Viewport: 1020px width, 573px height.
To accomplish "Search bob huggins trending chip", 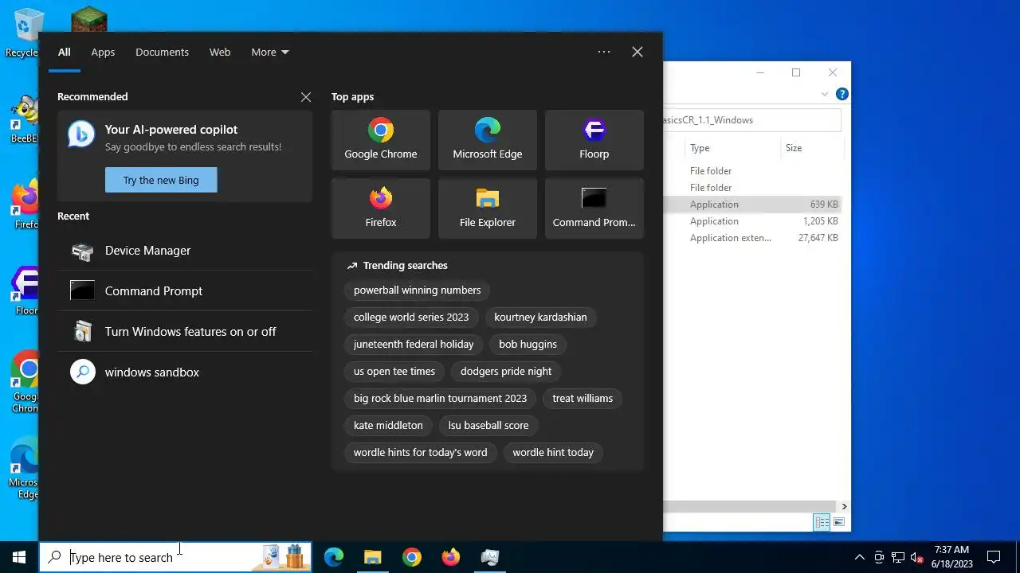I will click(528, 345).
